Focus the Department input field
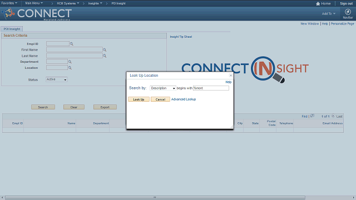This screenshot has height=200, width=356. (57, 62)
